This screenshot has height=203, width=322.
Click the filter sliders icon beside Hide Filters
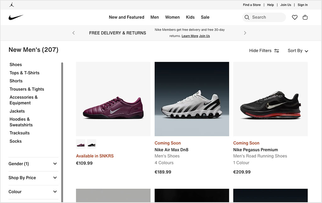point(277,51)
